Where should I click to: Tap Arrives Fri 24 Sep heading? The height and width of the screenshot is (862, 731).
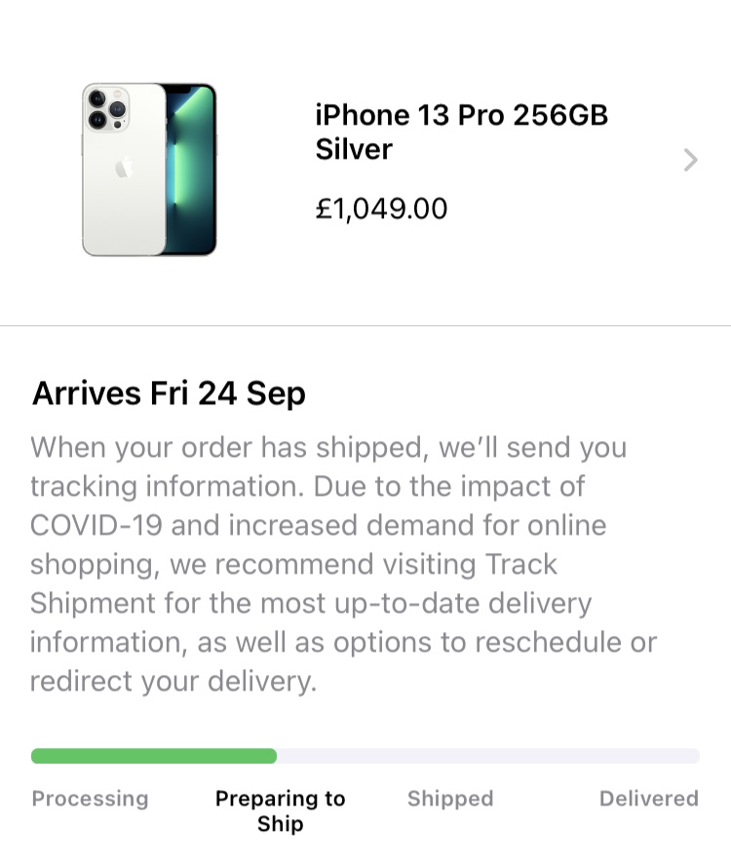coord(169,394)
